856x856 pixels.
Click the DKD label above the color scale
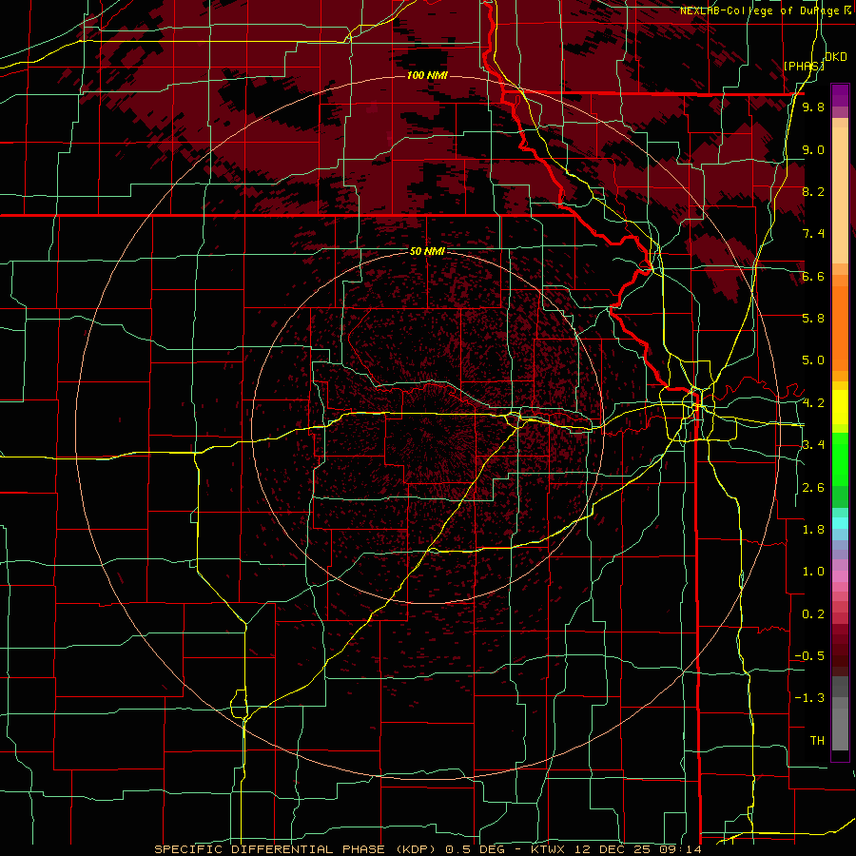(x=835, y=57)
